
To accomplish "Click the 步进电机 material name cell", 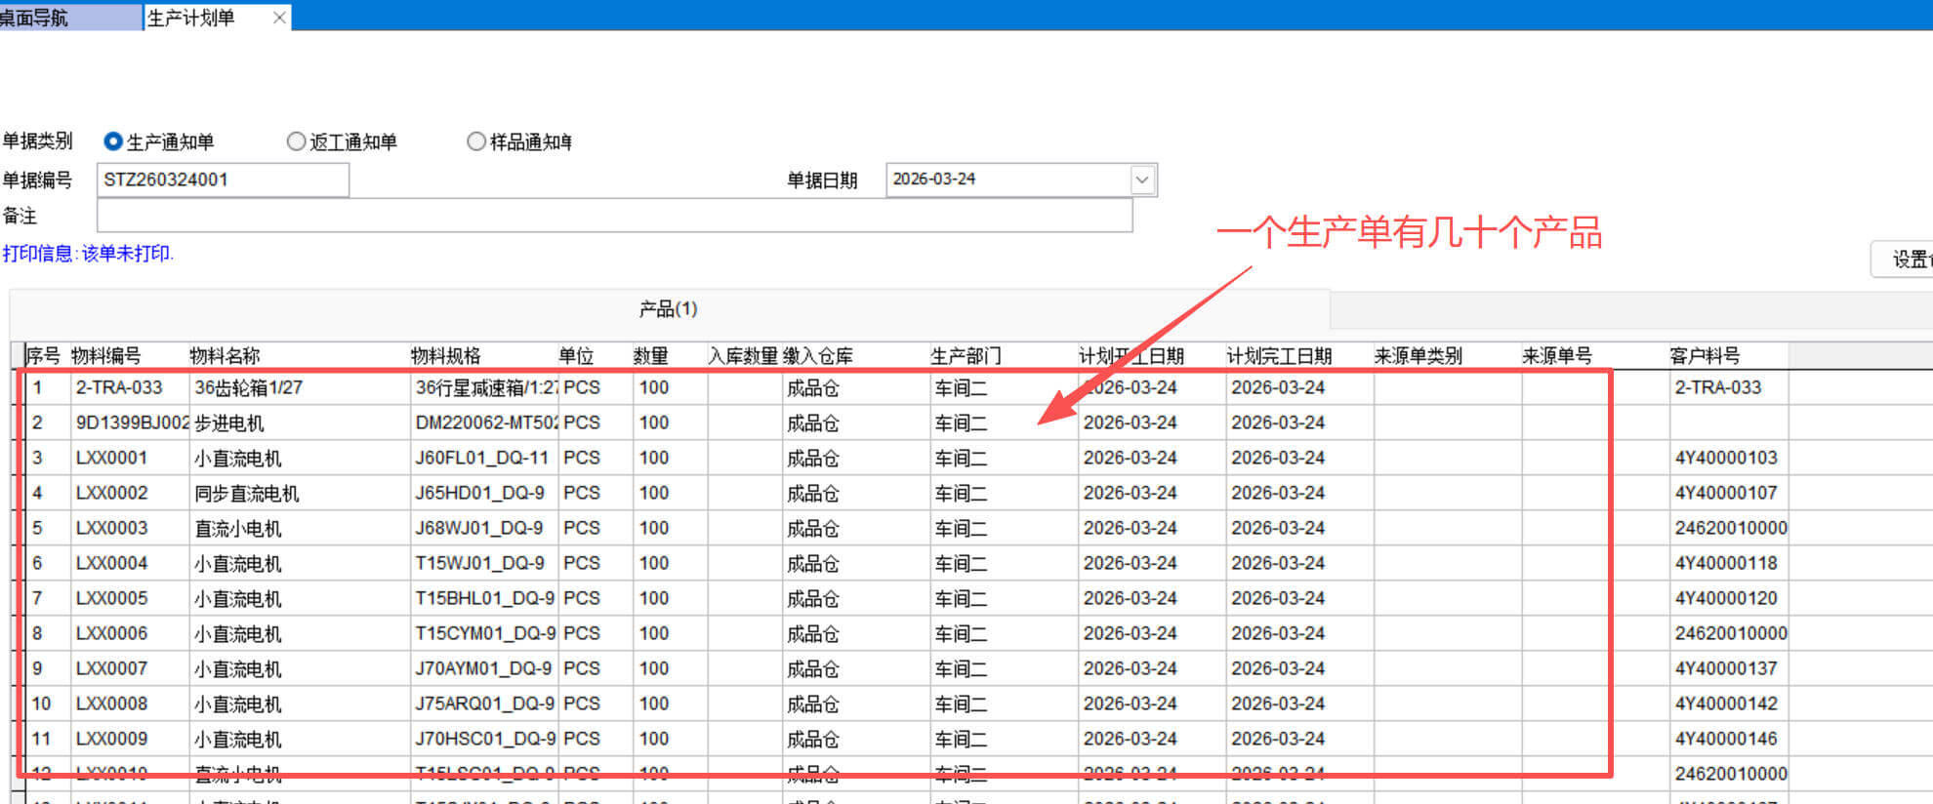I will pyautogui.click(x=229, y=422).
